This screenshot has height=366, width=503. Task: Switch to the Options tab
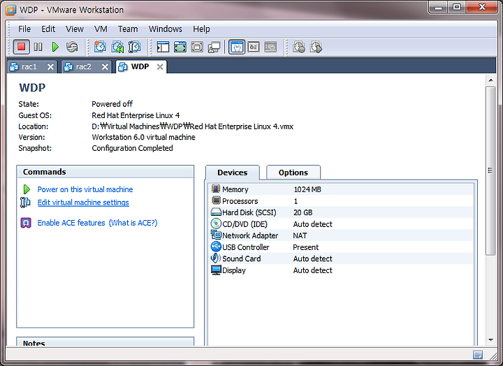[x=293, y=173]
